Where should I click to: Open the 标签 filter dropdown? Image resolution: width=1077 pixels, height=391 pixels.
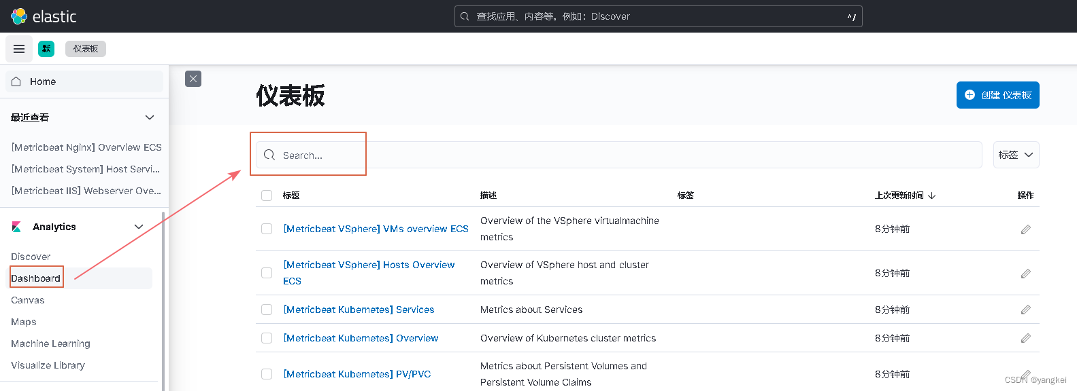click(x=1016, y=155)
